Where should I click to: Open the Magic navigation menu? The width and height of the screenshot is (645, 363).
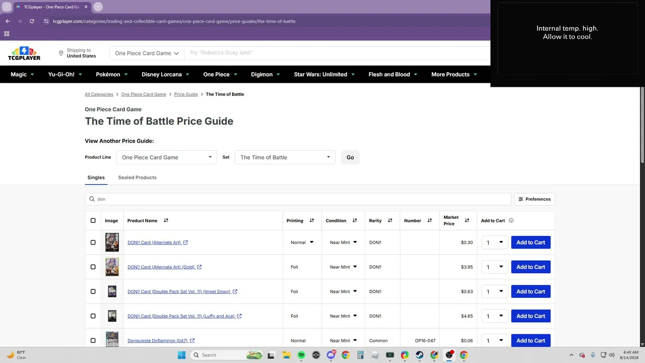pyautogui.click(x=23, y=74)
